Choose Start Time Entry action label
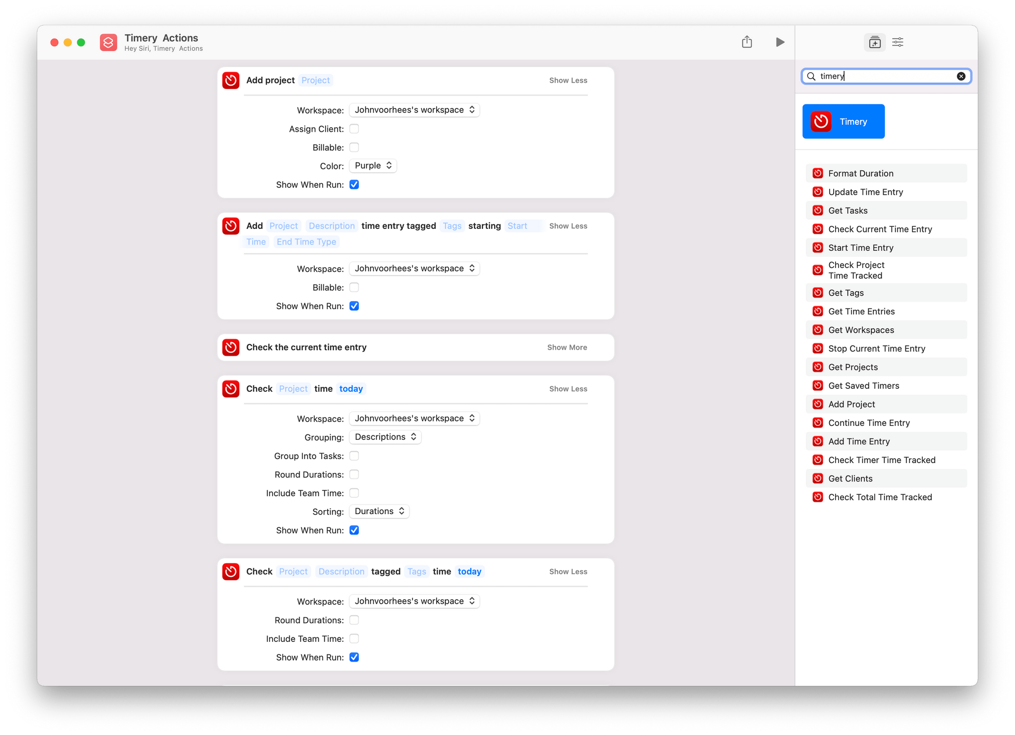The image size is (1015, 735). tap(860, 248)
